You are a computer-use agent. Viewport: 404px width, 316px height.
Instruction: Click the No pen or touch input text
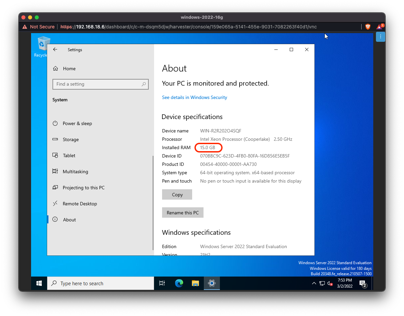coord(251,181)
